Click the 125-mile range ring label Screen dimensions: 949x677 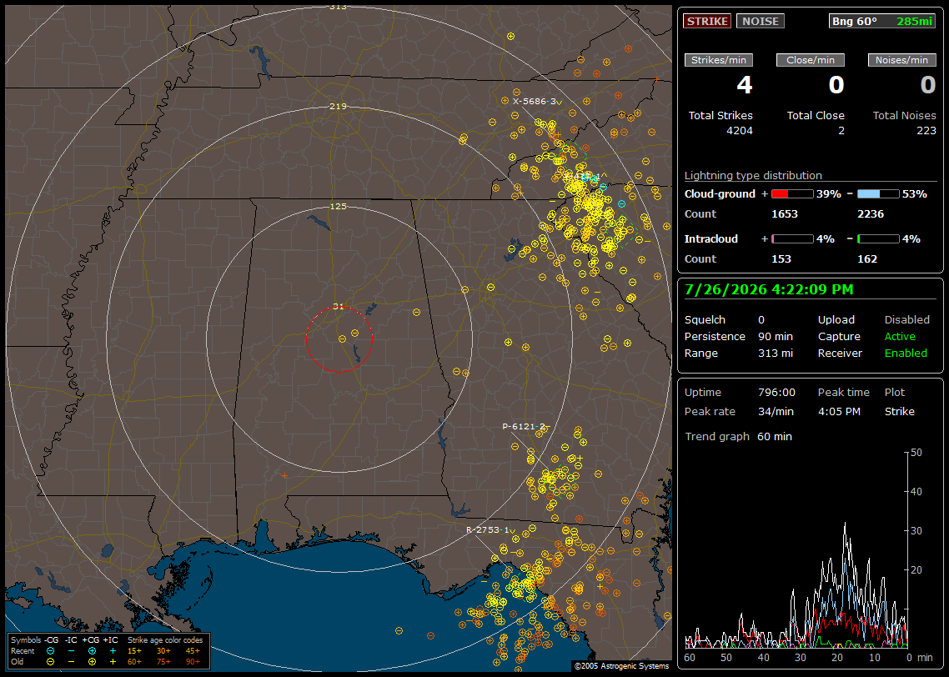coord(339,206)
